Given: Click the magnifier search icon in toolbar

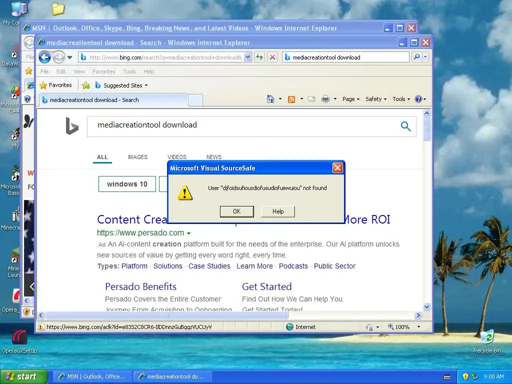Looking at the screenshot, I should [416, 57].
